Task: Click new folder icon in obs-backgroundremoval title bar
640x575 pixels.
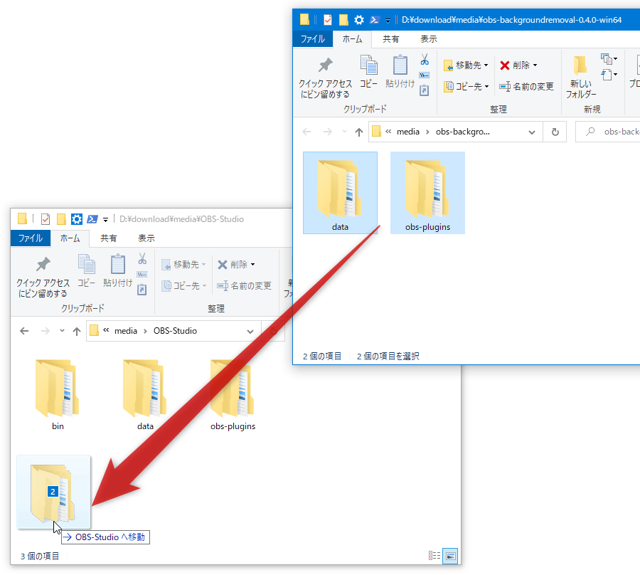Action: coord(343,20)
